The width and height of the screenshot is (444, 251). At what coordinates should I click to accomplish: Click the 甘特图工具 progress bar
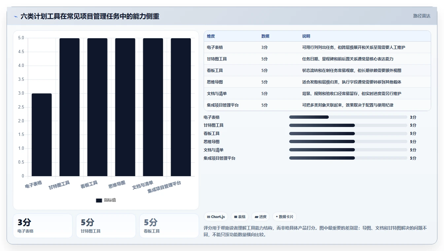pos(348,125)
